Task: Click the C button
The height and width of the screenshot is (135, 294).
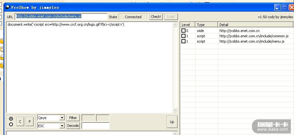Action: click(x=20, y=122)
